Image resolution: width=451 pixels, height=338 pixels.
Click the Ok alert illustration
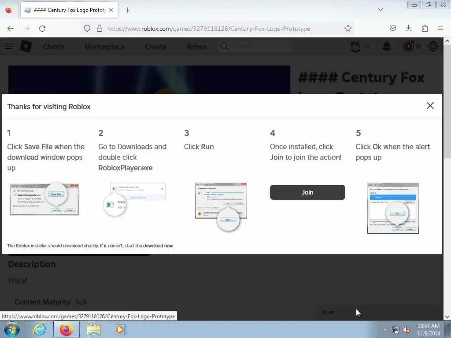(393, 208)
